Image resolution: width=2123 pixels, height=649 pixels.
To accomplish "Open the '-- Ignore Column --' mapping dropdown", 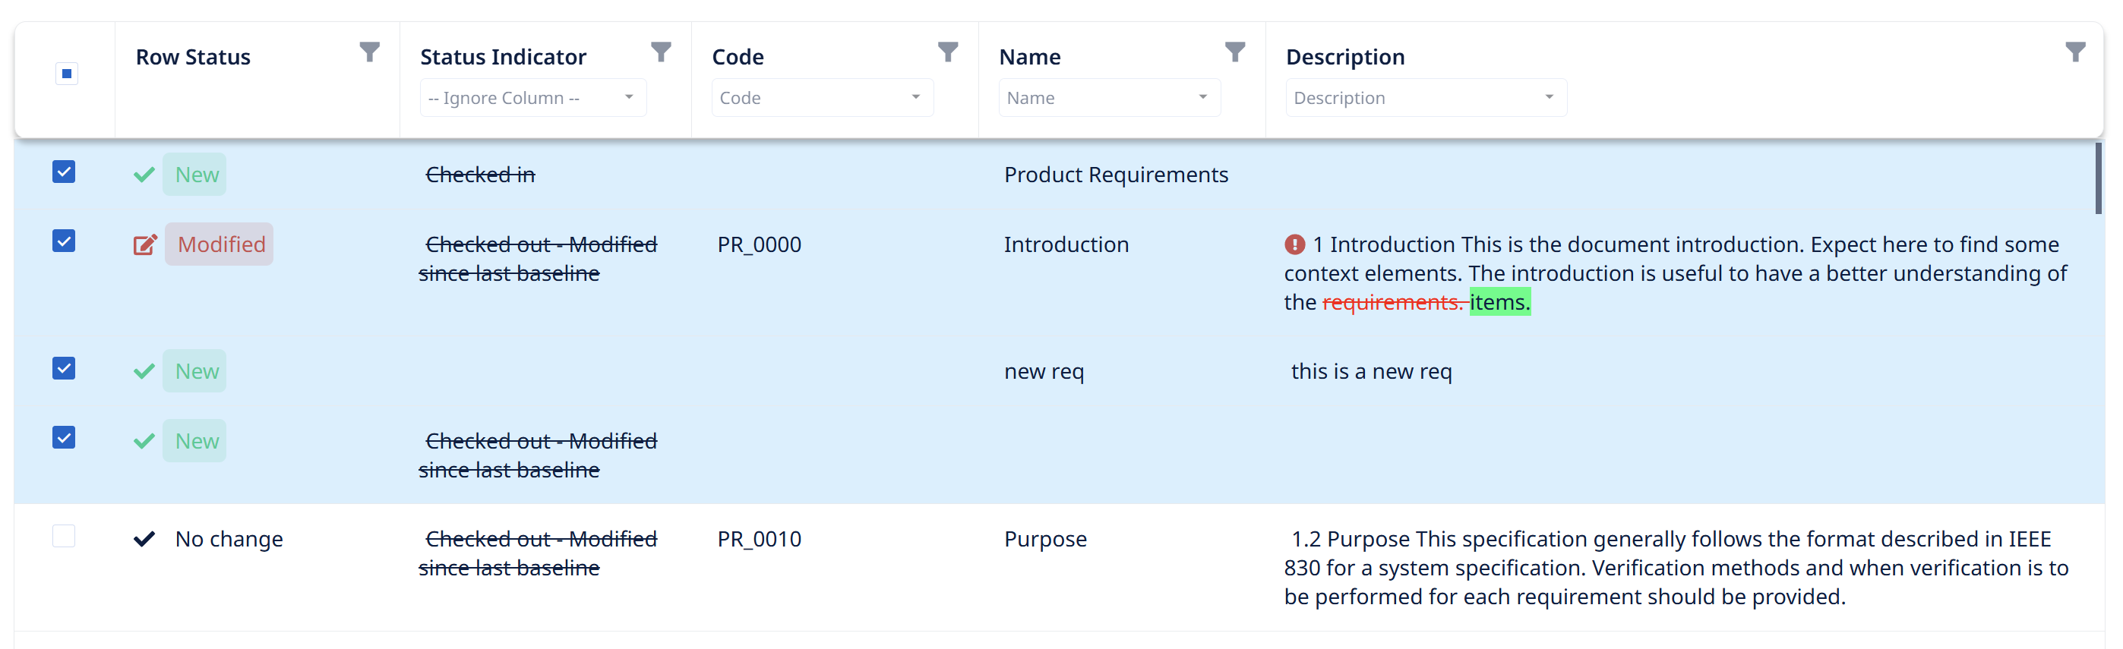I will [533, 98].
